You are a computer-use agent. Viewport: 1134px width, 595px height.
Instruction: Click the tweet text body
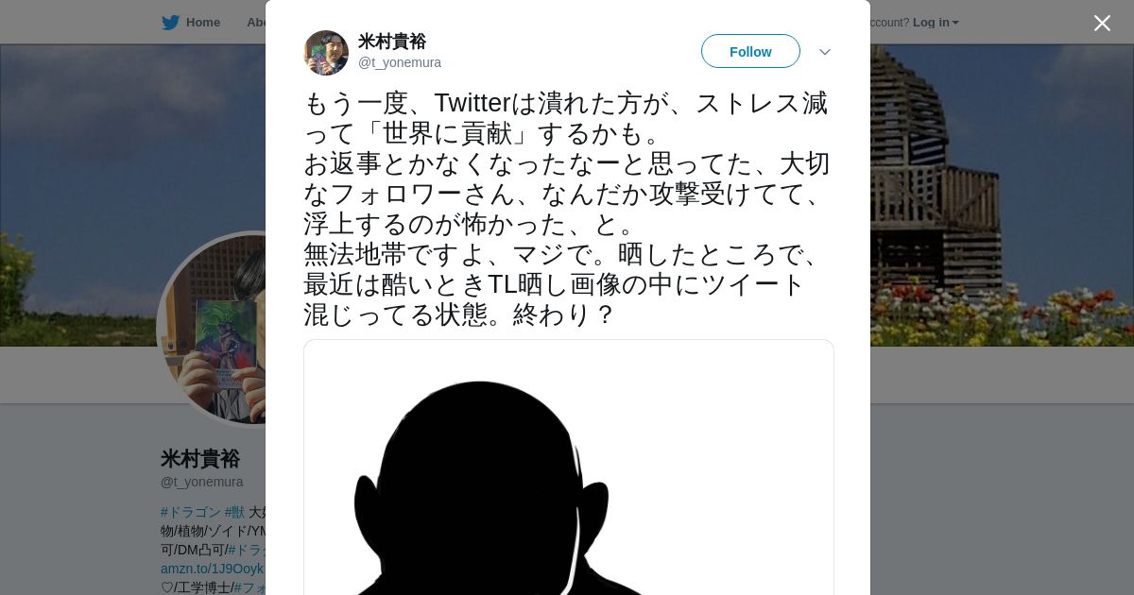pos(567,209)
